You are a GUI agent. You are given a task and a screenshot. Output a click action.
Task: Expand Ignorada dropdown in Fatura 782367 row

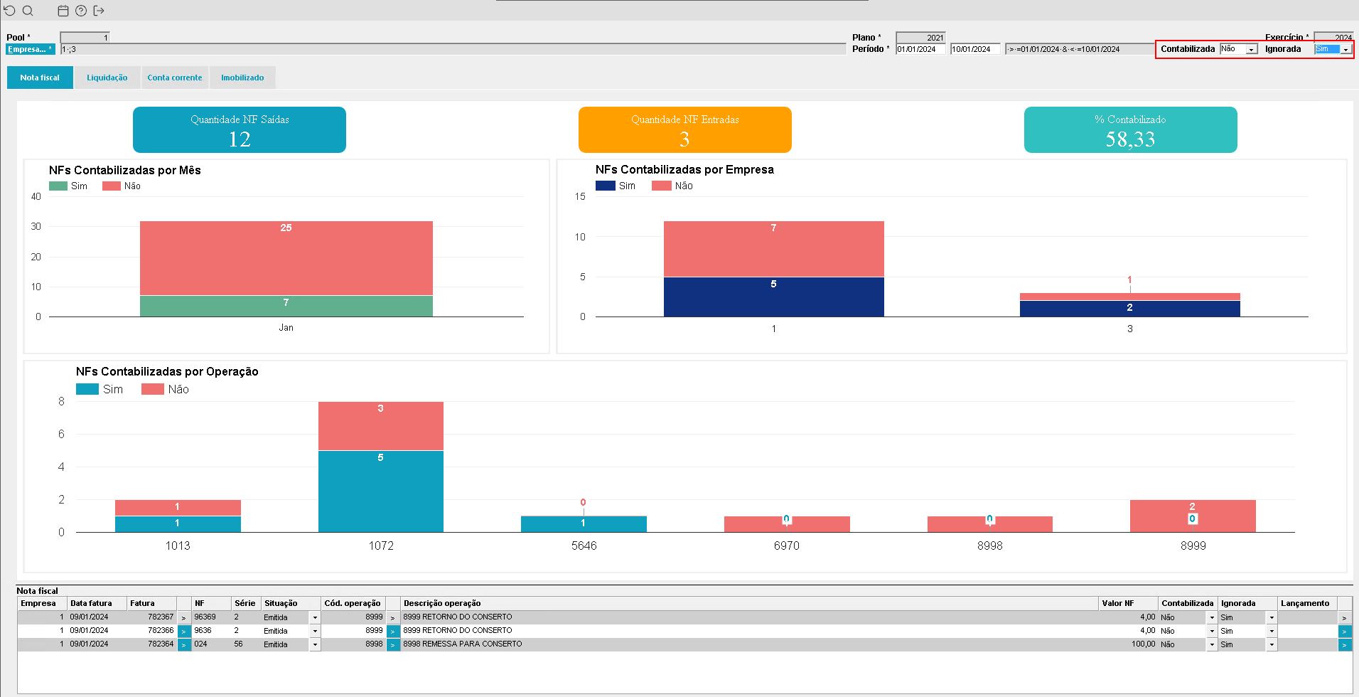1272,617
